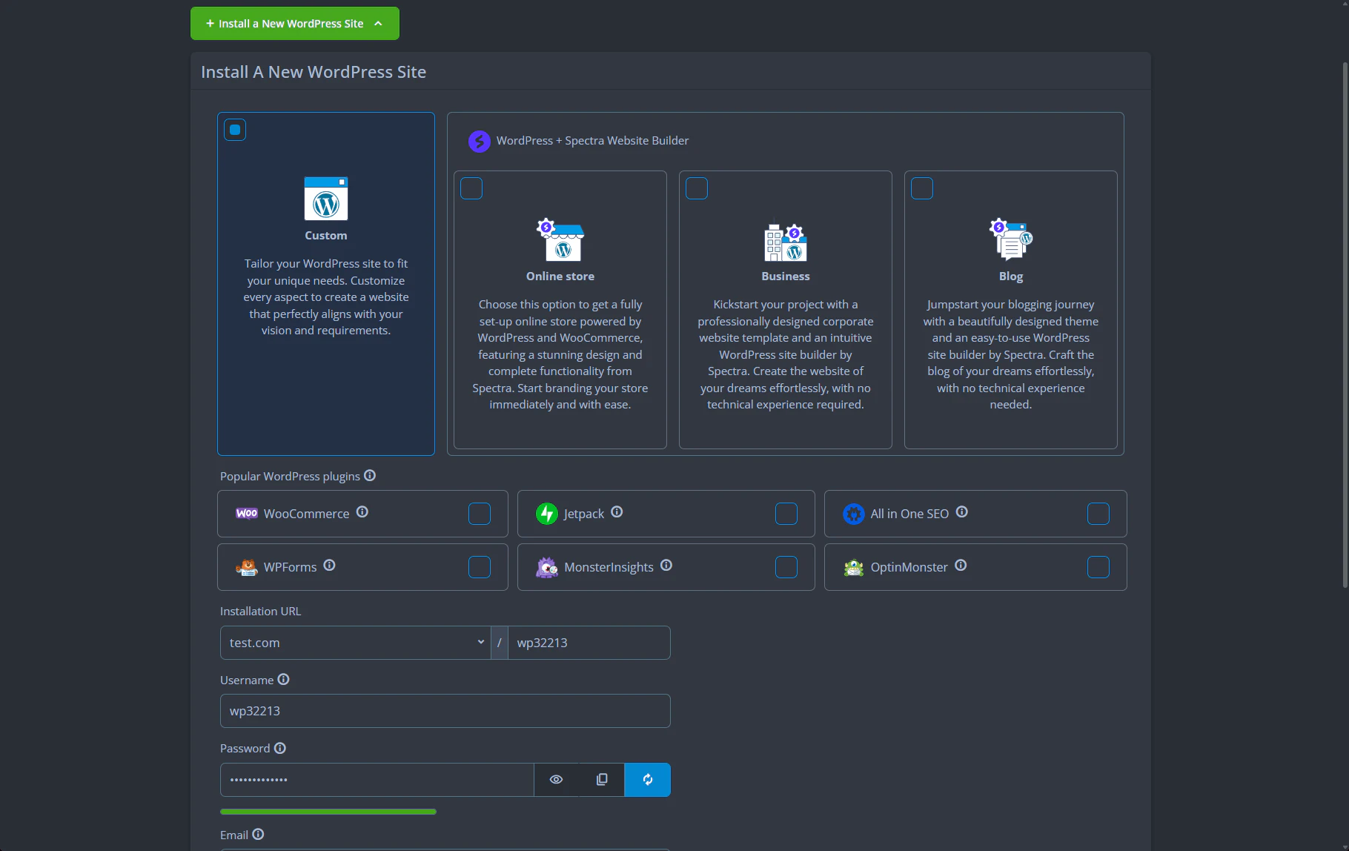
Task: Click the WooCommerce info icon
Action: (x=362, y=512)
